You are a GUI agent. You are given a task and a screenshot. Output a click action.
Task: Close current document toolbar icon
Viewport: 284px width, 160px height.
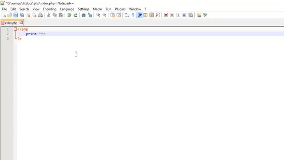click(28, 15)
